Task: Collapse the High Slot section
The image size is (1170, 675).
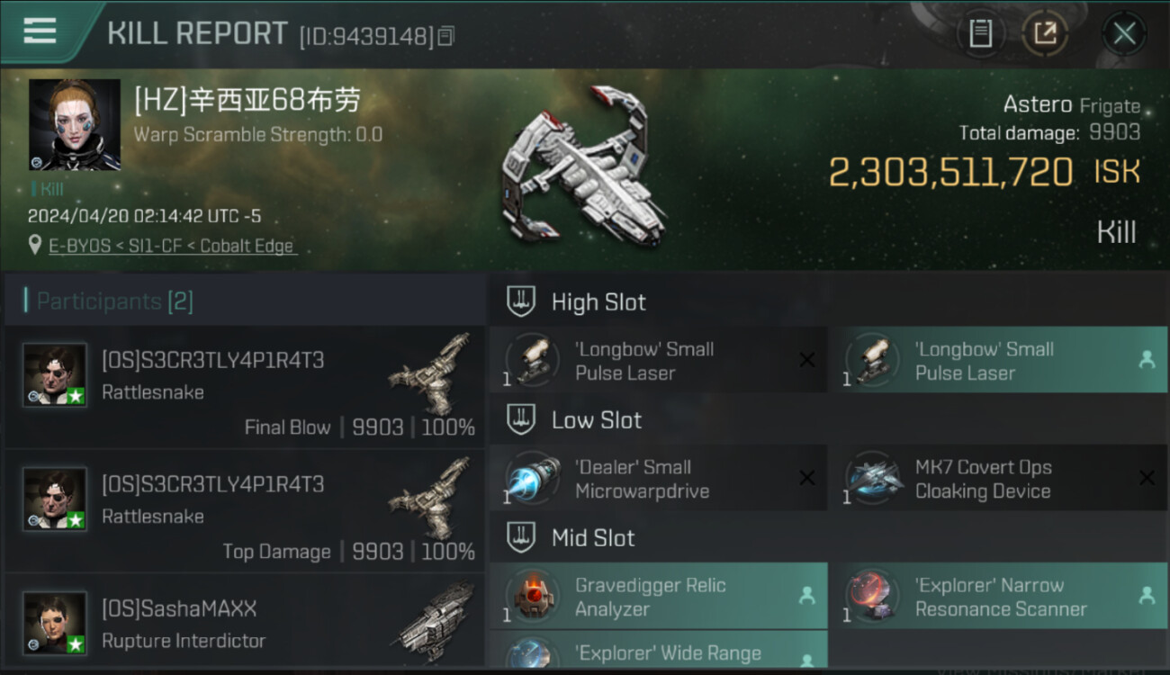Action: (x=521, y=301)
